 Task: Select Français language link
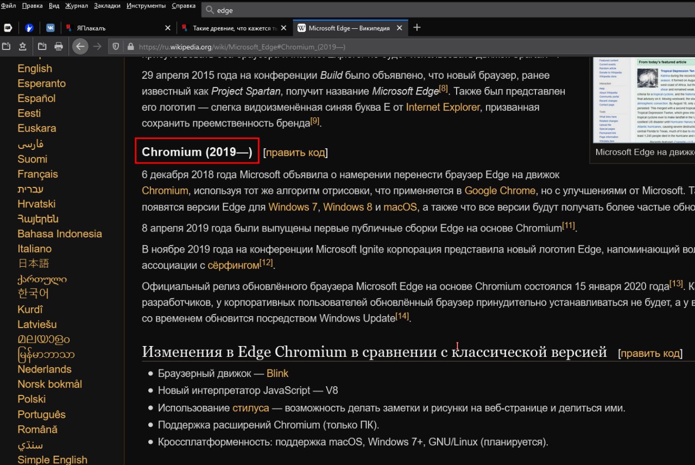[x=37, y=174]
